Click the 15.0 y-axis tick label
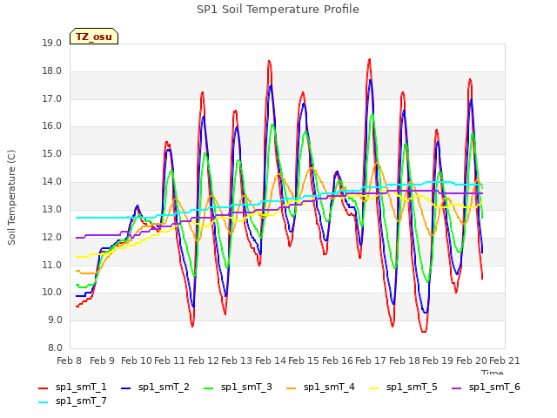Viewport: 557px width, 418px height. [52, 153]
